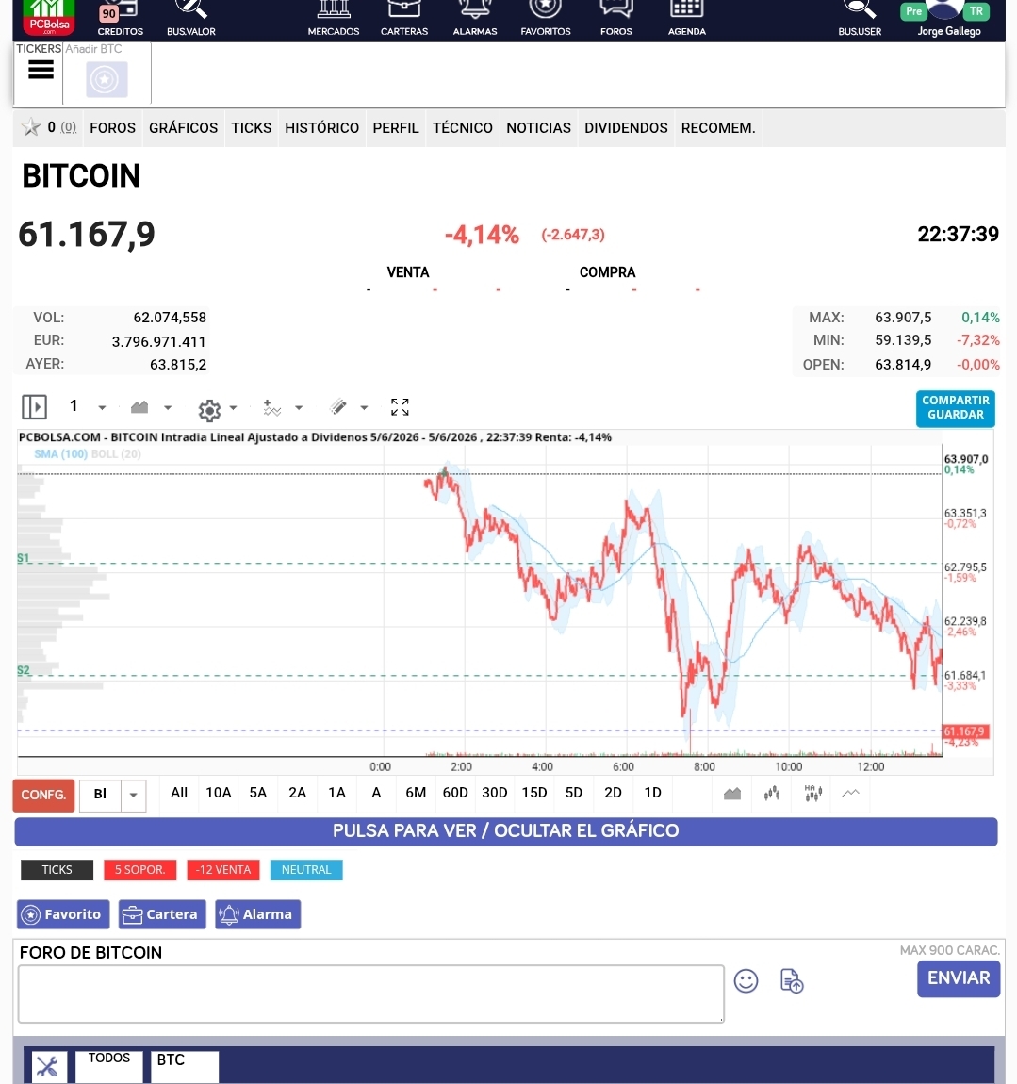The image size is (1017, 1084).
Task: Expand the chart interval dropdown arrow
Action: [102, 408]
